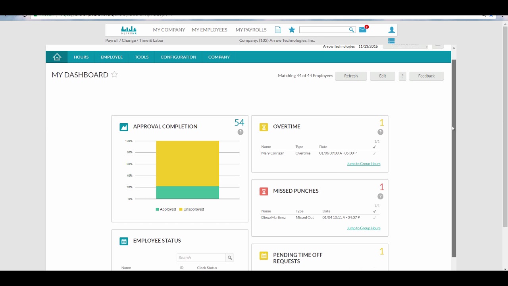Favorite My Dashboard with the star outline
This screenshot has height=286, width=508.
(x=114, y=74)
